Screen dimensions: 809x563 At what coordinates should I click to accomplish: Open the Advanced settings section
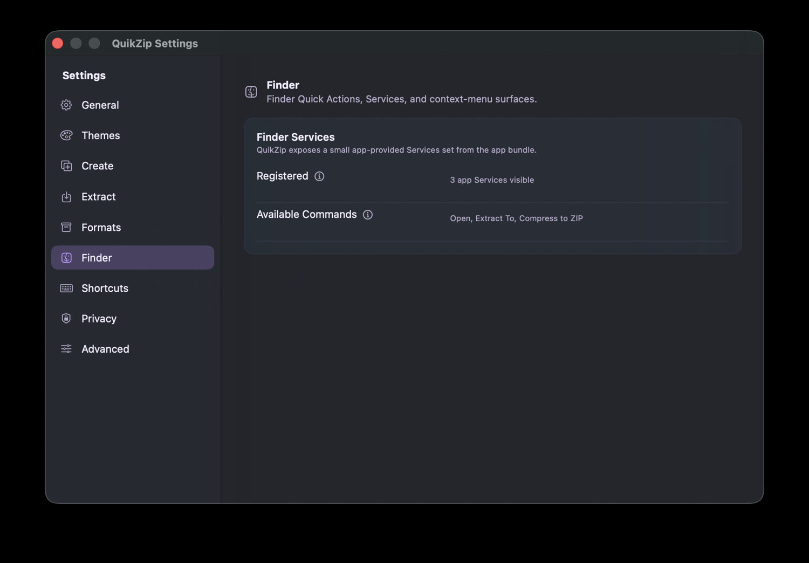tap(133, 349)
